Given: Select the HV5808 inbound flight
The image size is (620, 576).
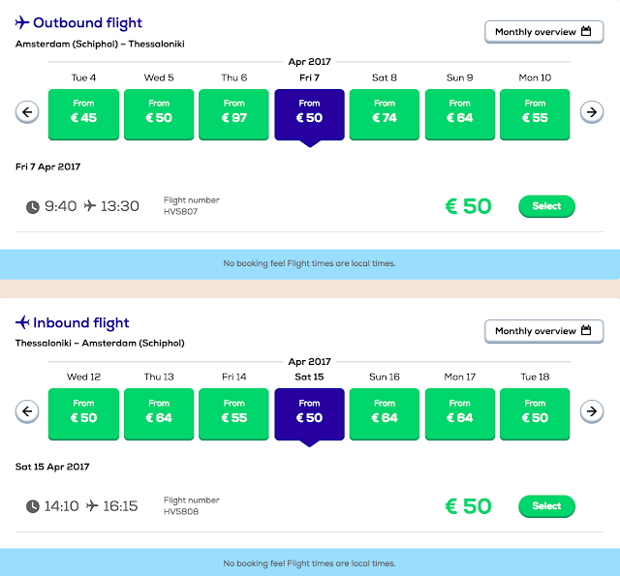Looking at the screenshot, I should (546, 506).
